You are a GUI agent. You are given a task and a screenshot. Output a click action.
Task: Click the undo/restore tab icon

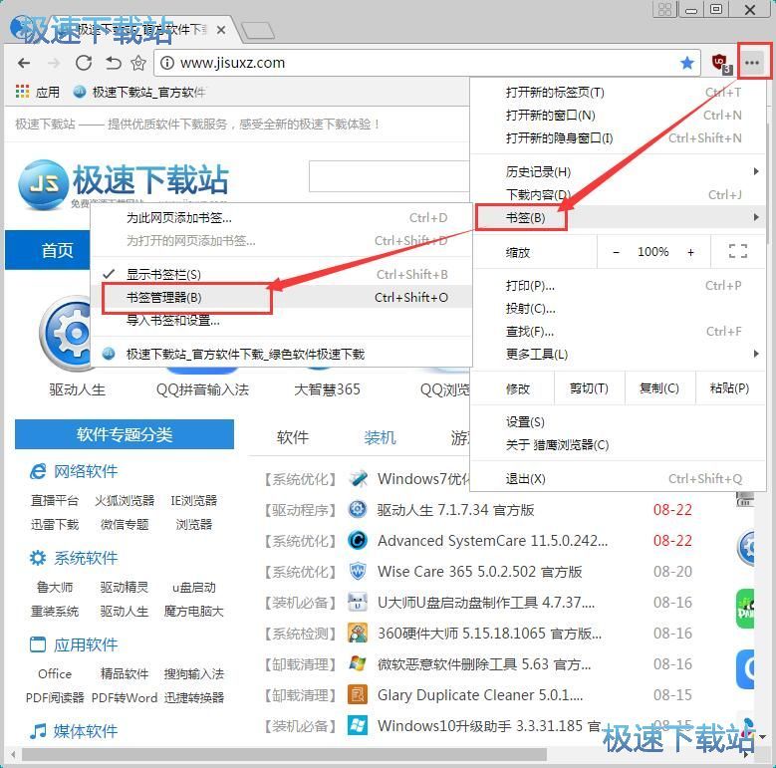(114, 63)
